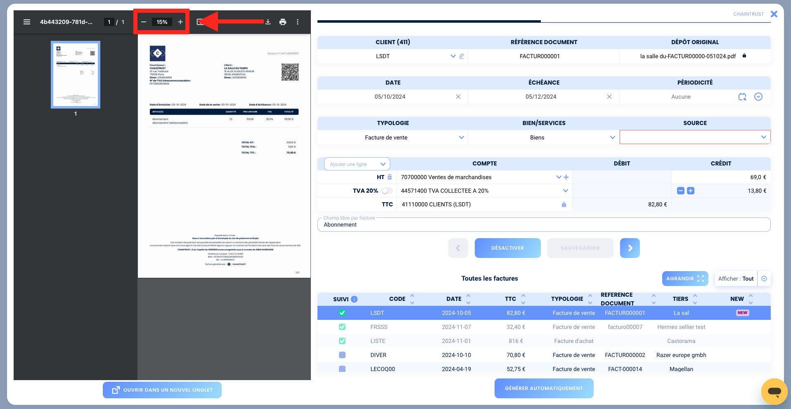Click Ouvrir dans un nouvel onglet button
The width and height of the screenshot is (791, 409).
[x=162, y=390]
